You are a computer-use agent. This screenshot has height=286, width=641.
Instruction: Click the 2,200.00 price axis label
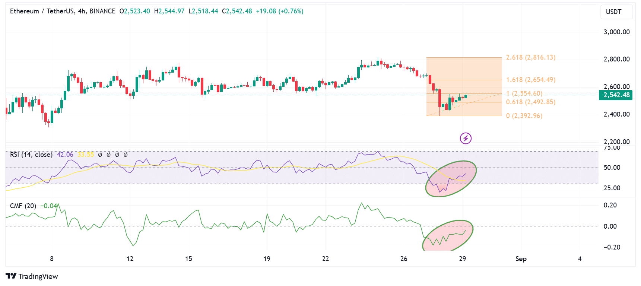click(616, 142)
